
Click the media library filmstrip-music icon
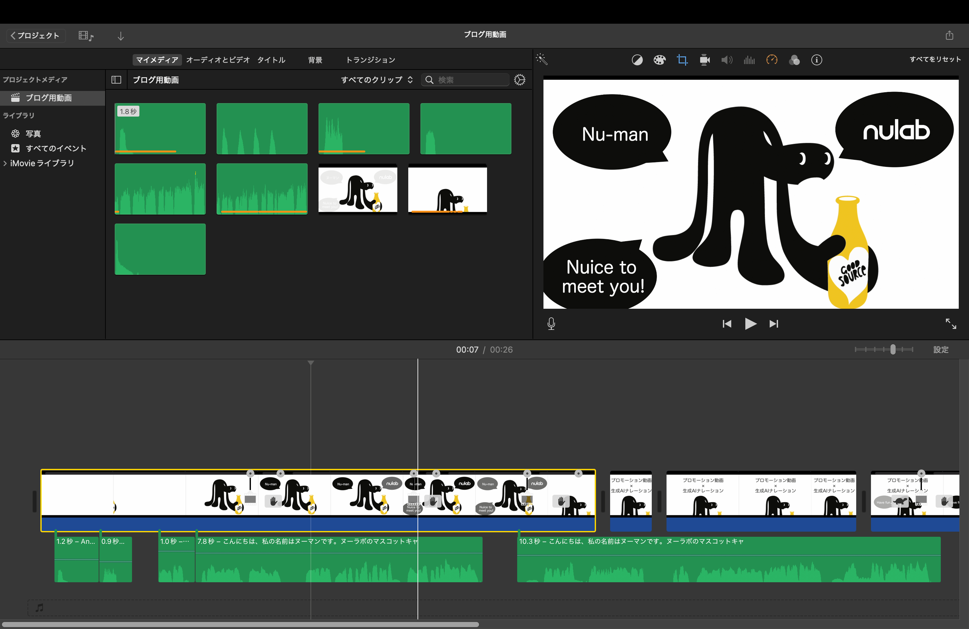pos(86,36)
